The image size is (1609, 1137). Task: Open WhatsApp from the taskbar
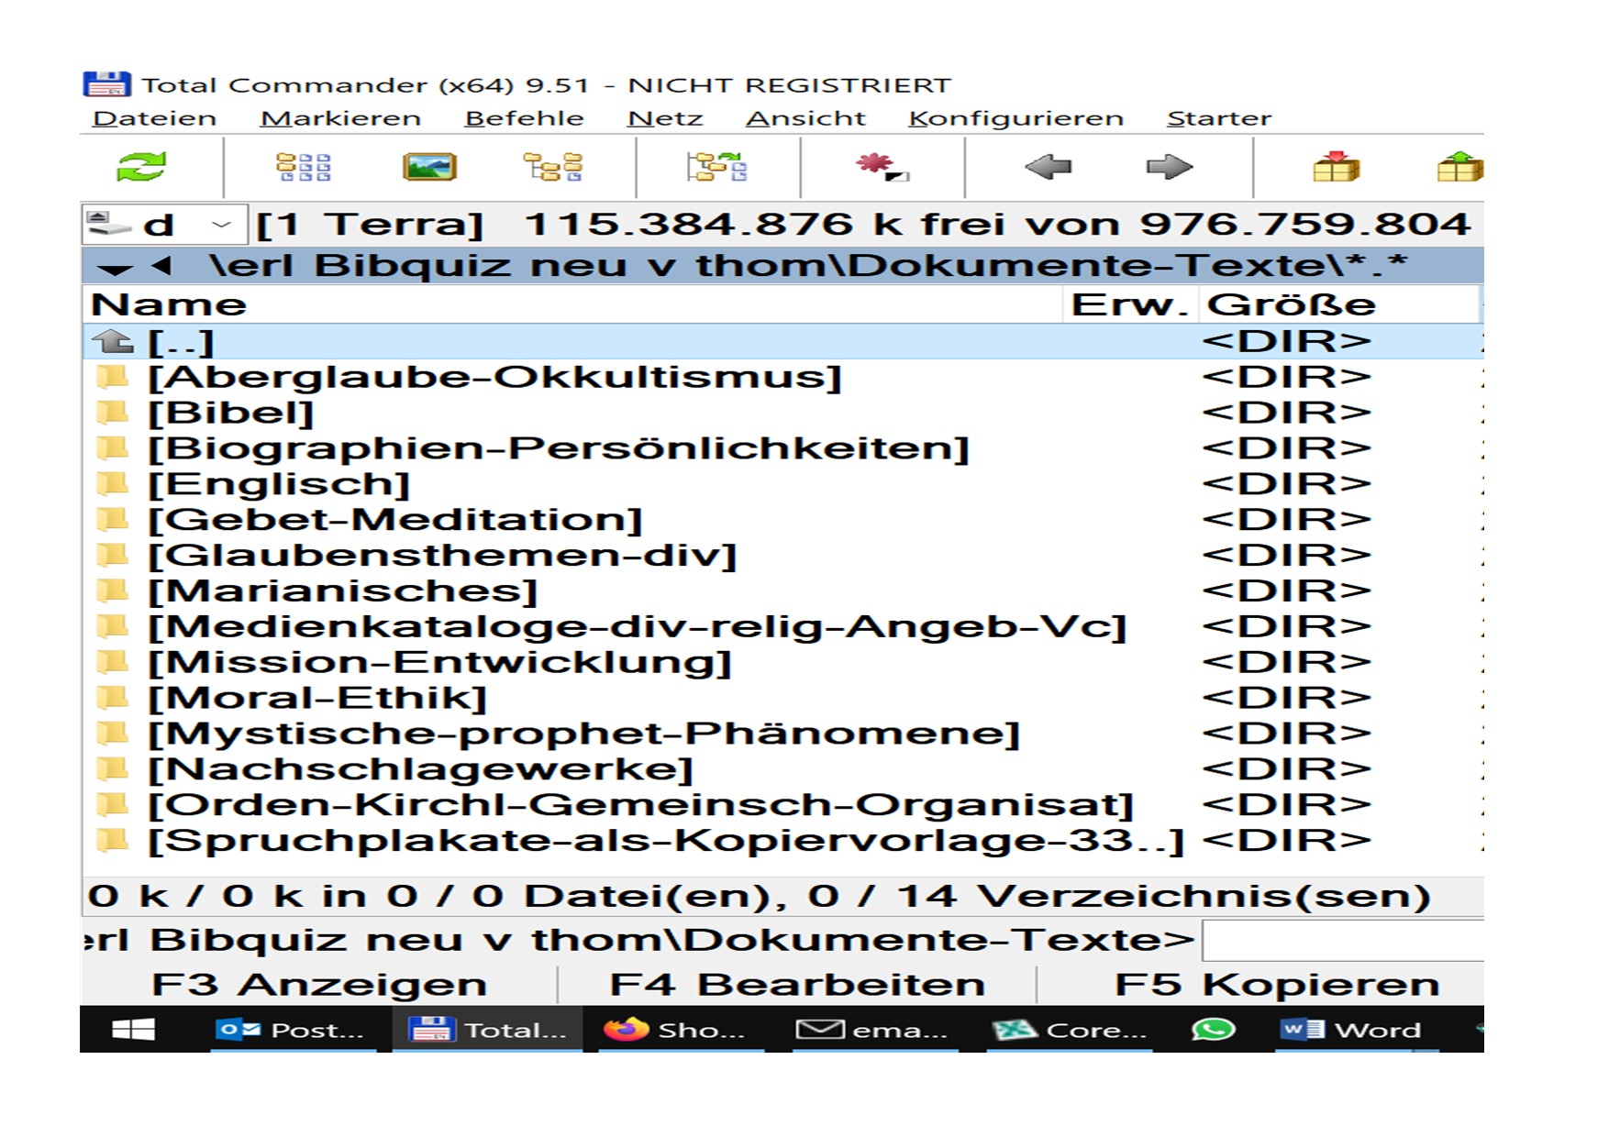[x=1213, y=1030]
